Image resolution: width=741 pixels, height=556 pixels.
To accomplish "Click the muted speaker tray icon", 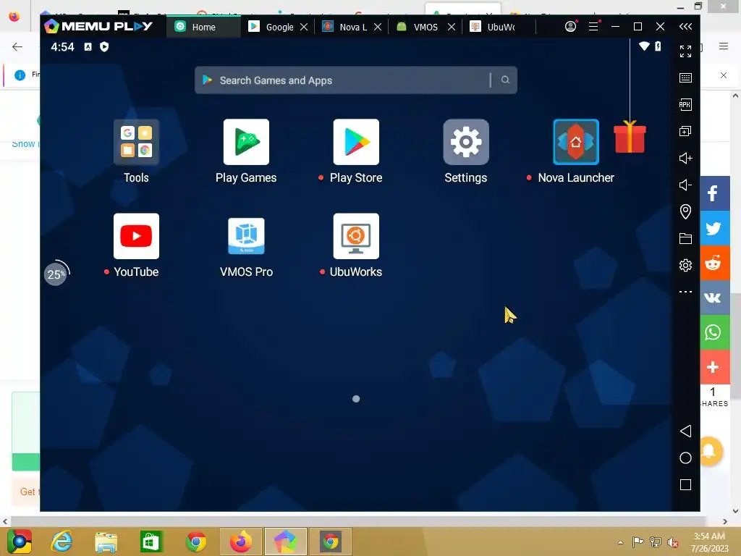I will 673,542.
